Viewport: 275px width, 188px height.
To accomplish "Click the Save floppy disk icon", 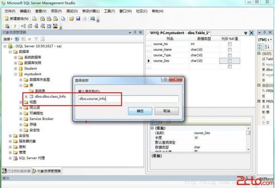I will coord(78,18).
